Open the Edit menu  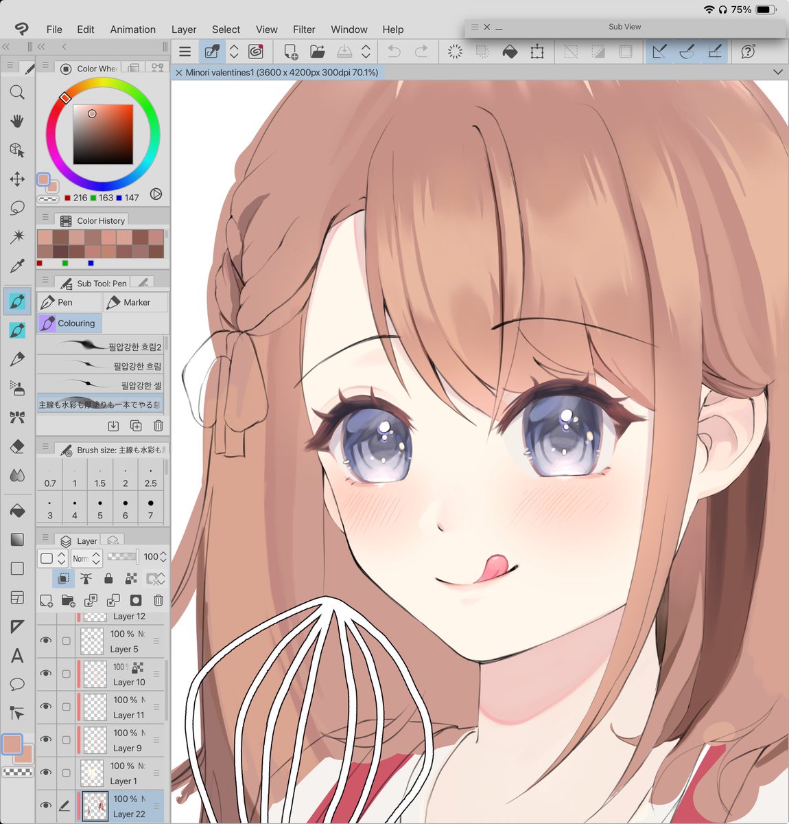86,30
